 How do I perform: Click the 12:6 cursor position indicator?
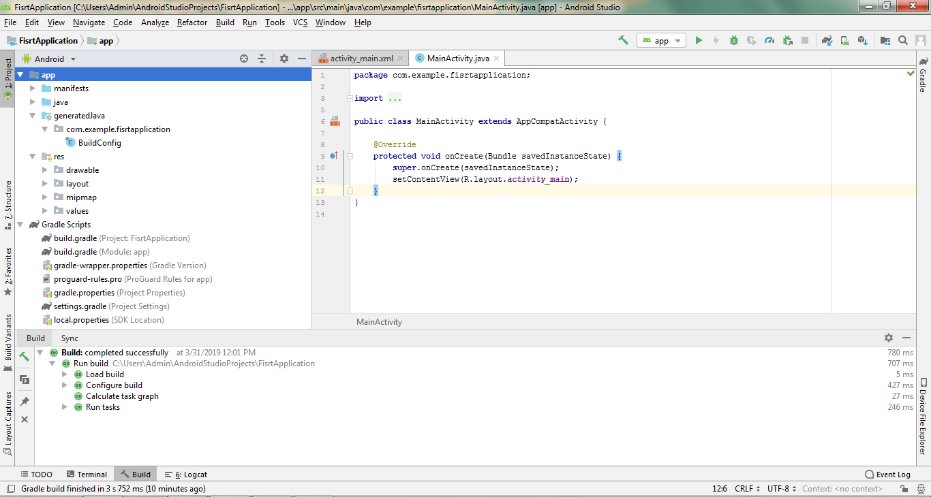[x=720, y=489]
